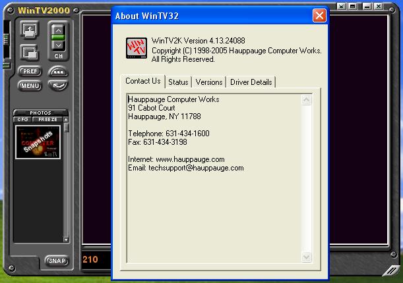Click the contact text box scroll up arrow

tap(306, 100)
